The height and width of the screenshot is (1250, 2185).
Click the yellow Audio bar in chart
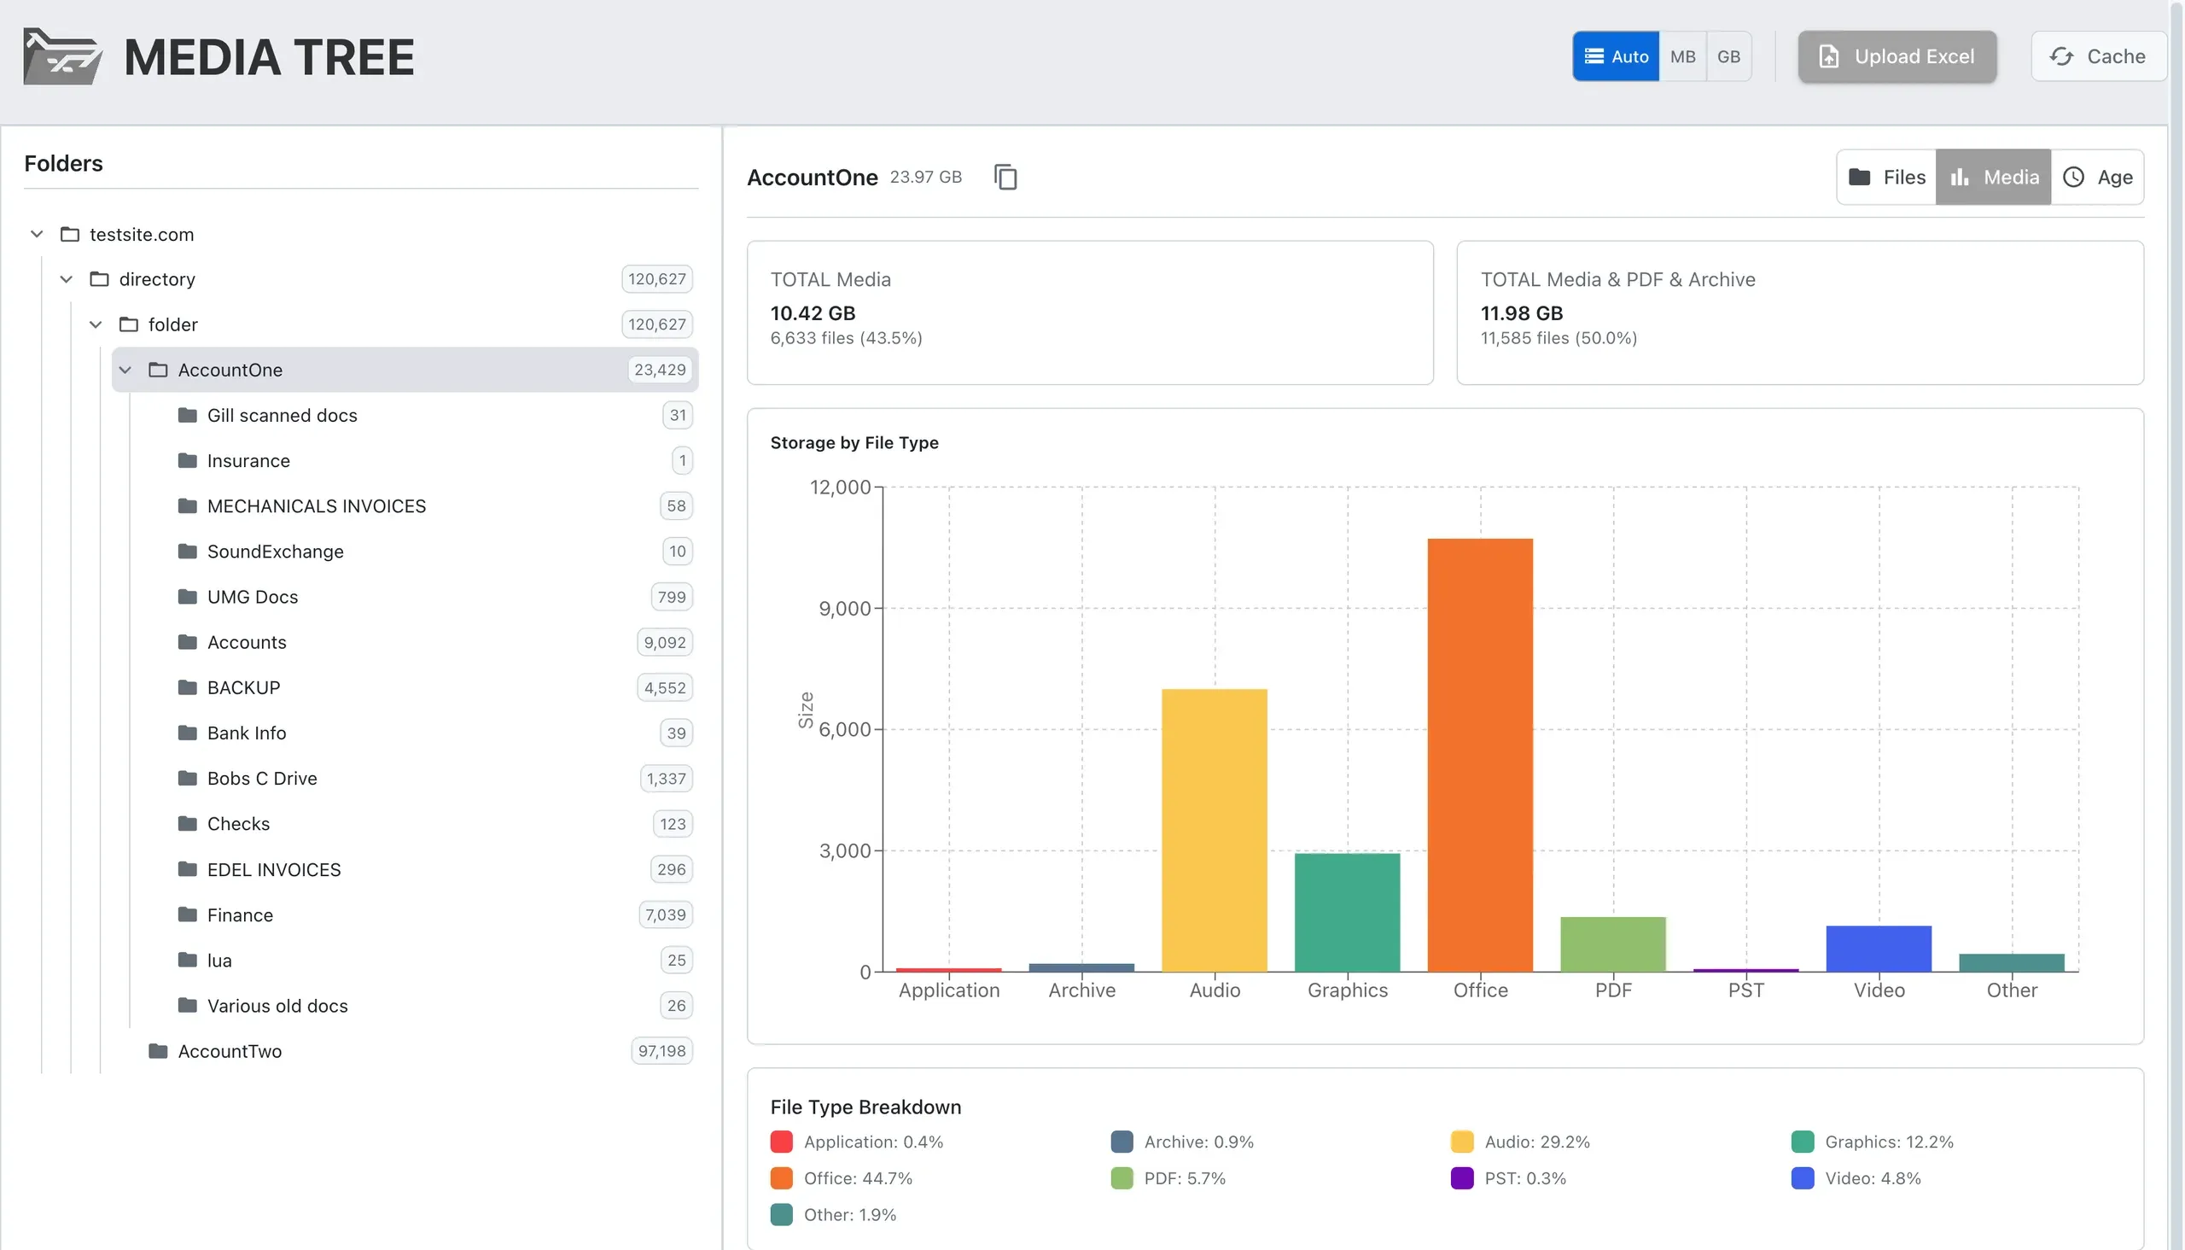1215,830
